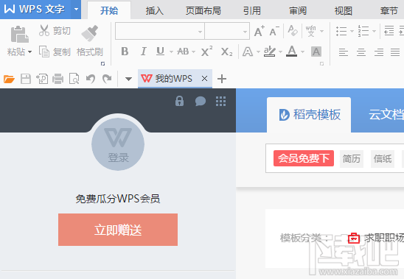Click the save-as / export icon
404x279 pixels.
(x=42, y=79)
